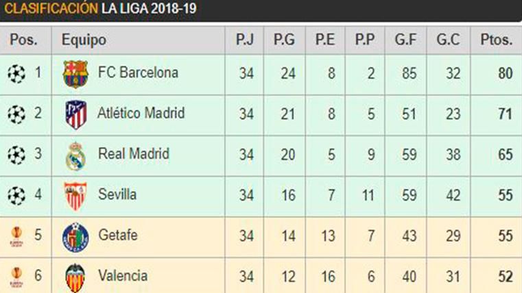Screen dimensions: 522x293
Task: Click the Getafe crest icon
Action: 75,237
